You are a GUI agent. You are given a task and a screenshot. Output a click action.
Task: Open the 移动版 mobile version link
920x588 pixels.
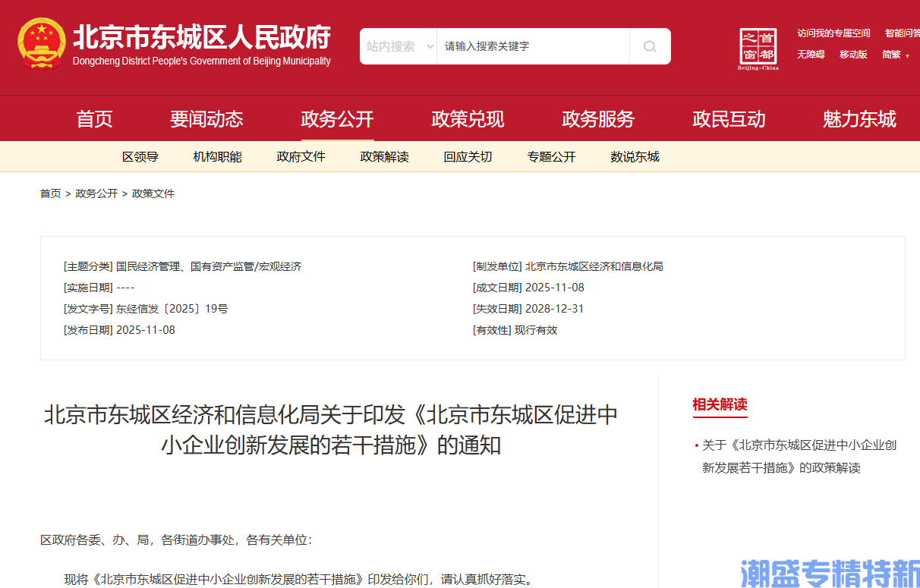(x=853, y=55)
